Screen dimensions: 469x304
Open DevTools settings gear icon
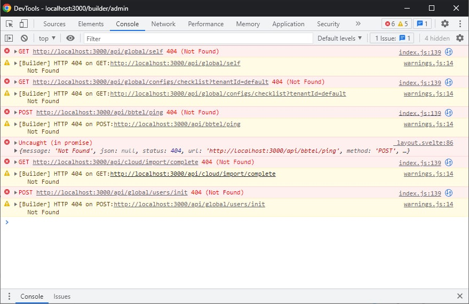point(445,24)
